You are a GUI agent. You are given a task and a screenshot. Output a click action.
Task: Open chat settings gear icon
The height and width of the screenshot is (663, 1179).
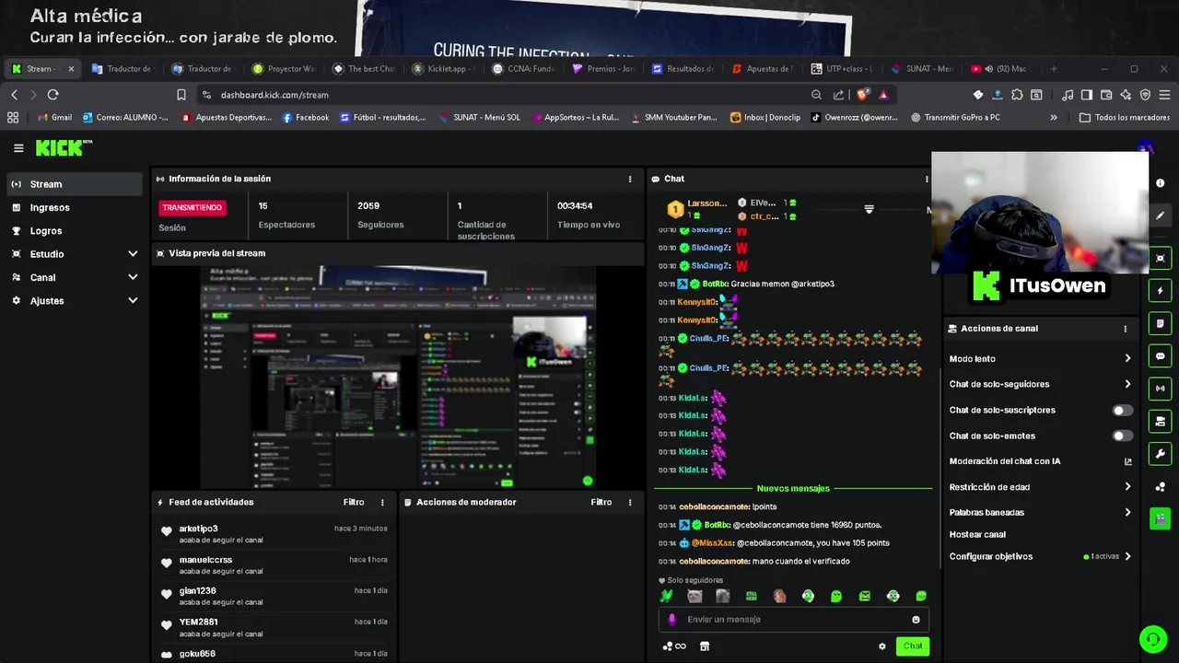coord(881,646)
